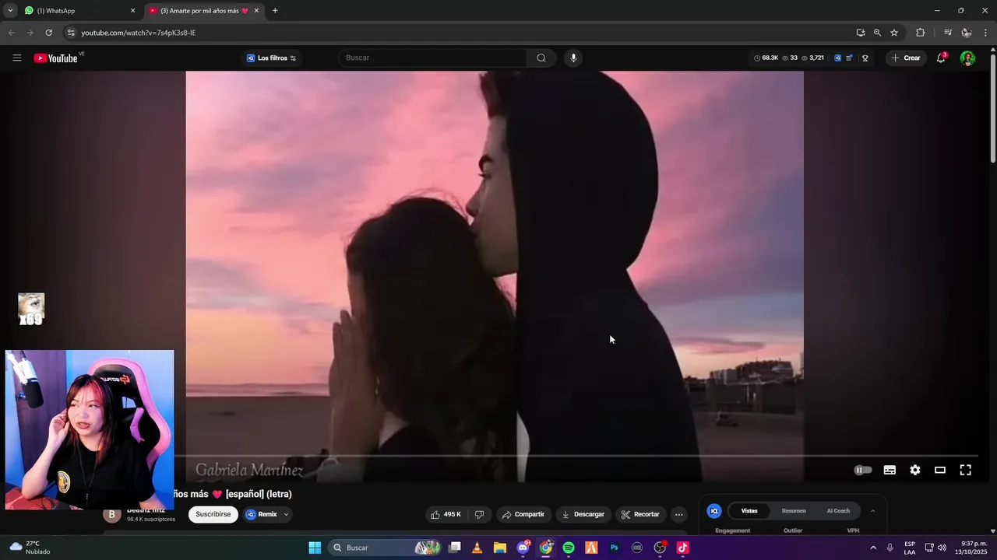Go to the YouTube home logo
This screenshot has height=560, width=997.
(x=56, y=58)
